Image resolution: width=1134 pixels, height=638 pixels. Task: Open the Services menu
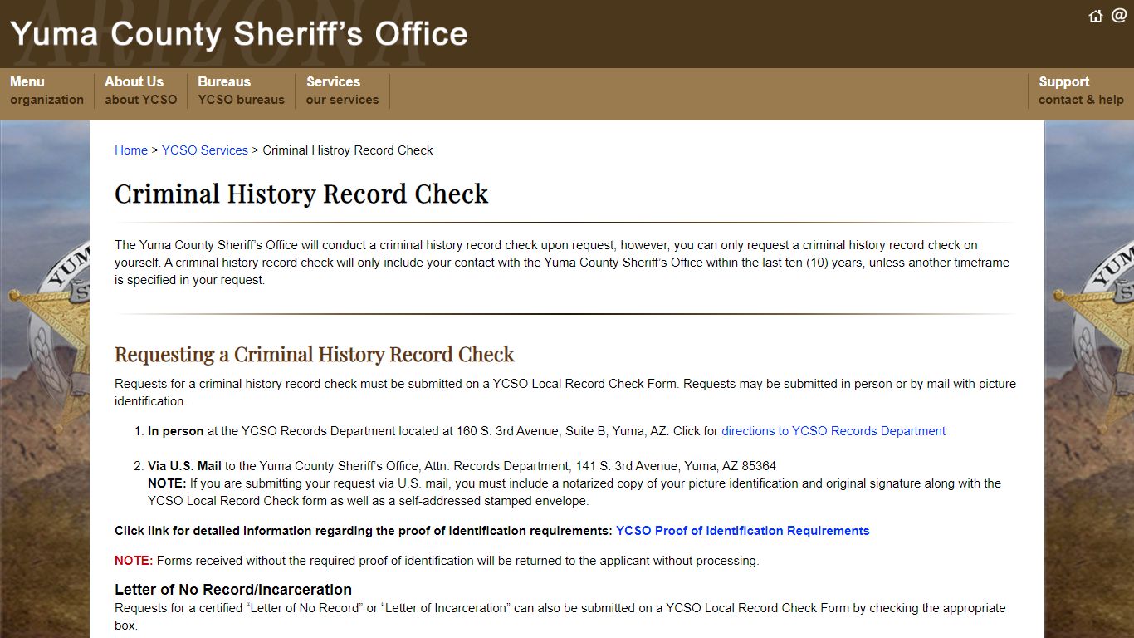pos(342,91)
